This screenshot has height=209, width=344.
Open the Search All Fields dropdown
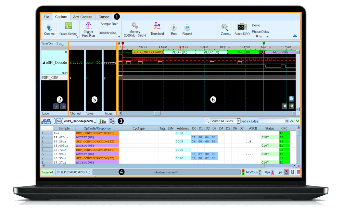click(238, 121)
